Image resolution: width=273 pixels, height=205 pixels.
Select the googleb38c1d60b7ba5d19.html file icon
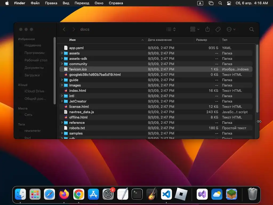pyautogui.click(x=66, y=75)
